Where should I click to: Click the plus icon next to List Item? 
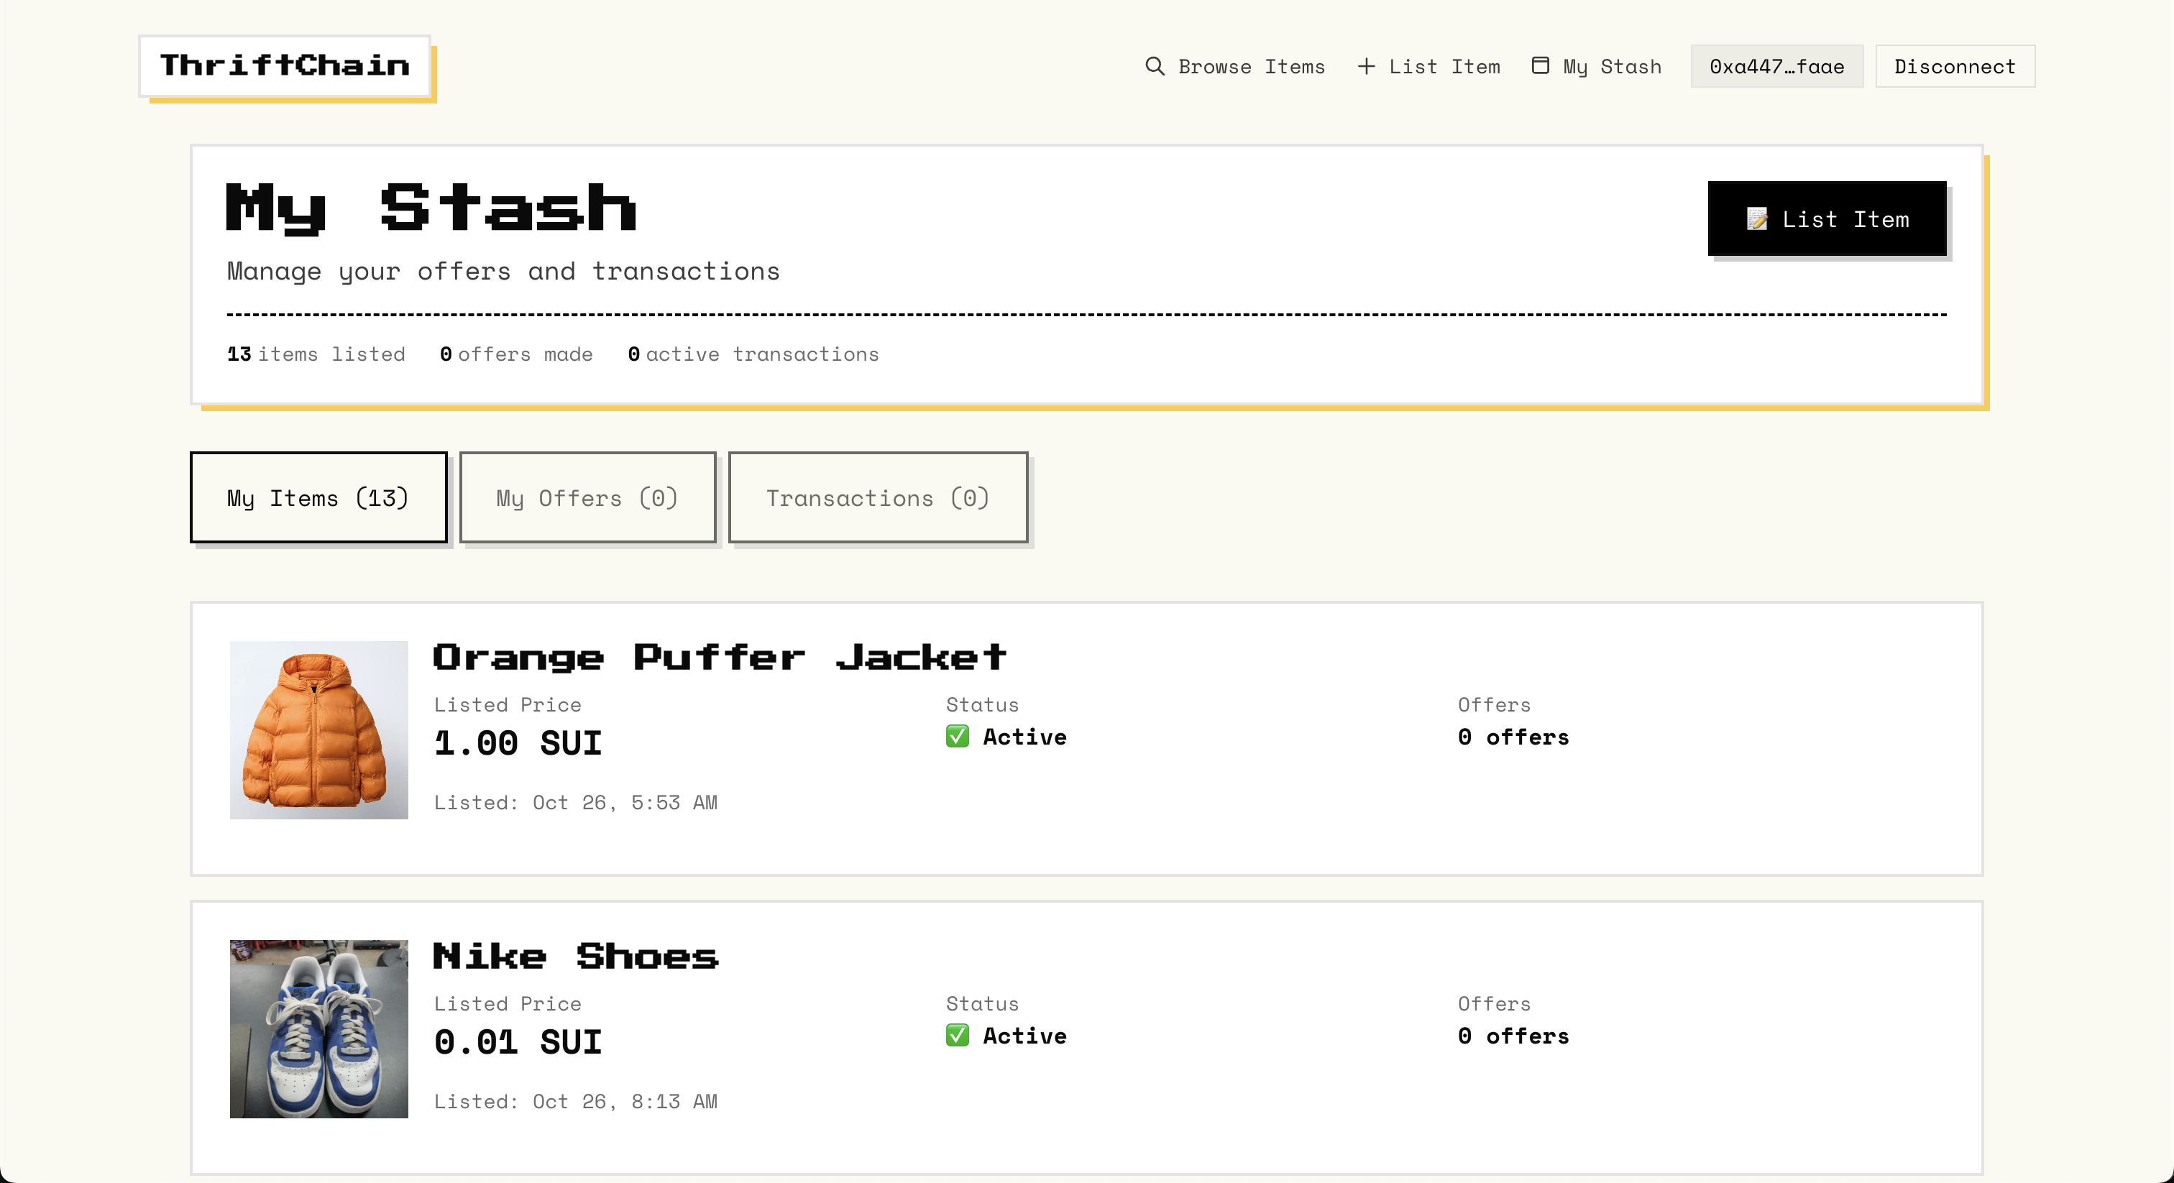click(x=1365, y=66)
